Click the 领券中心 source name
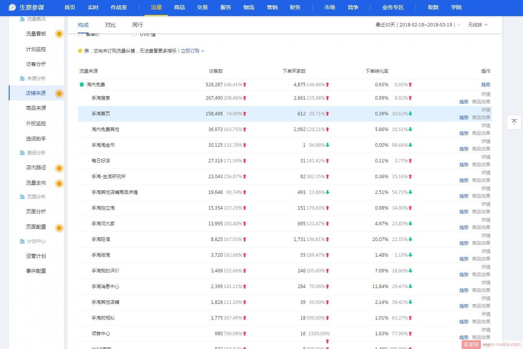The width and height of the screenshot is (523, 349). coord(101,334)
